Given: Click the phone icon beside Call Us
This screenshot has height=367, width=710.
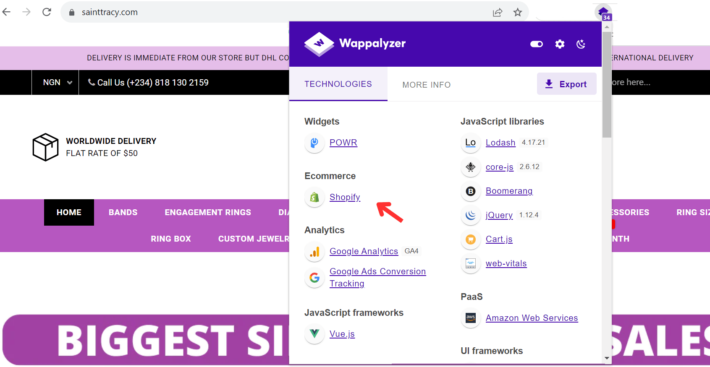Looking at the screenshot, I should [91, 82].
